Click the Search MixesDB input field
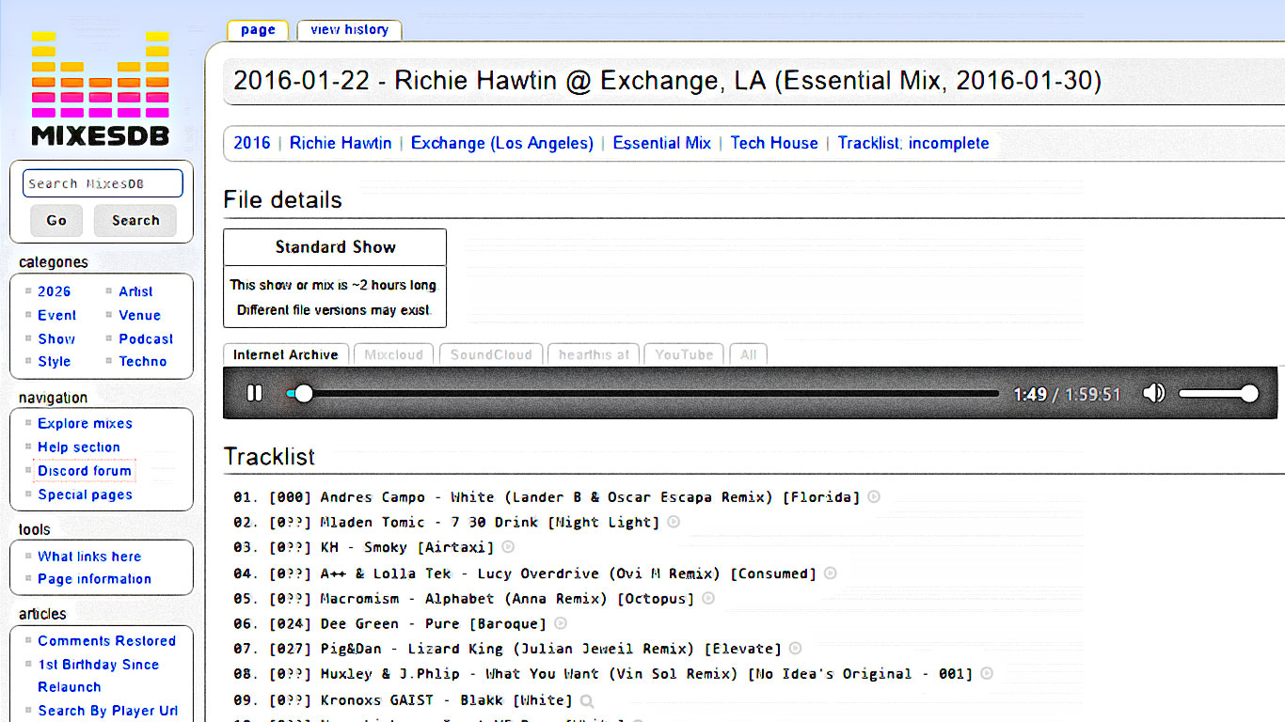Viewport: 1285px width, 722px height. click(x=103, y=182)
